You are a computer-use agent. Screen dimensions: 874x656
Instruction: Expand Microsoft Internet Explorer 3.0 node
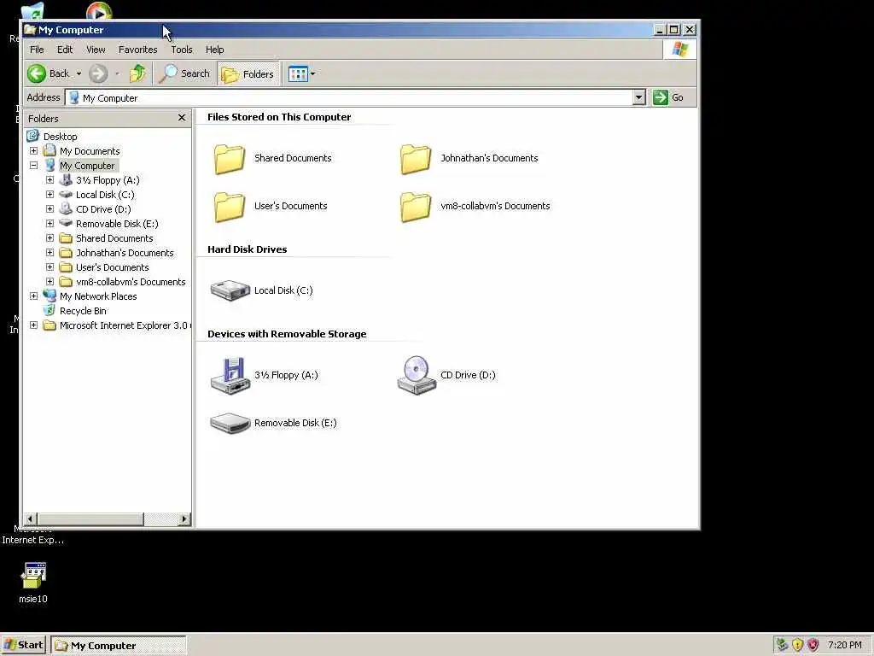point(33,325)
